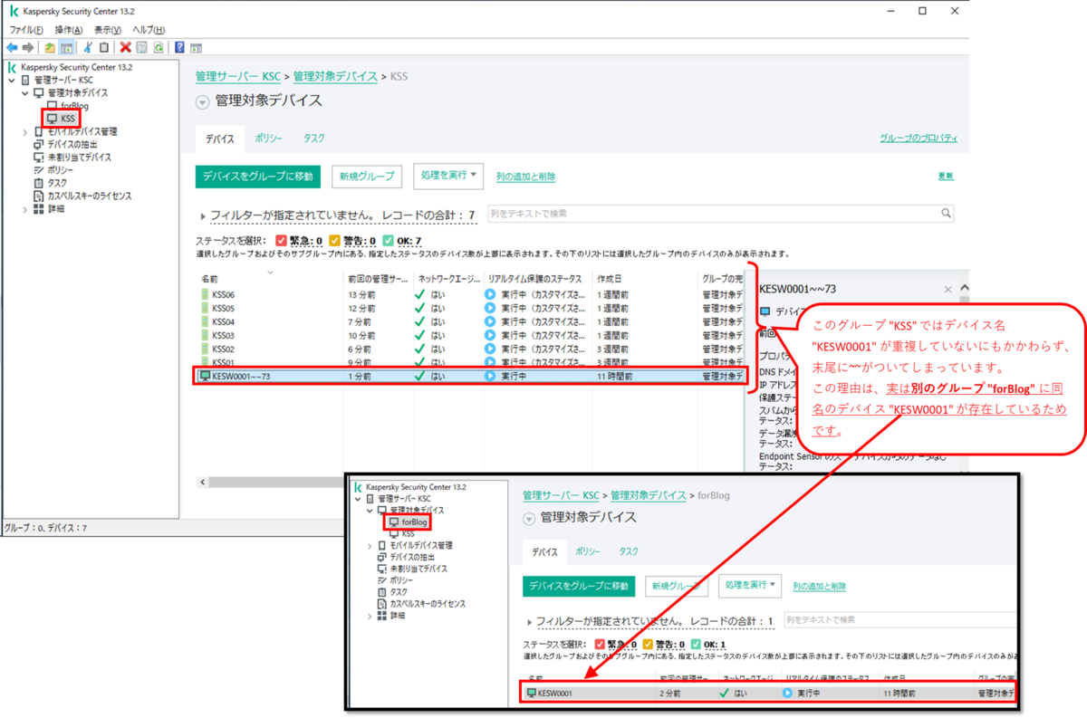Expand モバイルデバイス管理 in forBlog window tree
This screenshot has width=1087, height=718.
pos(369,546)
